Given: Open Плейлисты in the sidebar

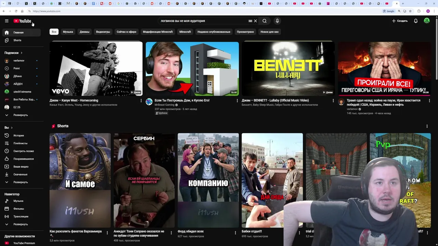Looking at the screenshot, I should (21, 143).
